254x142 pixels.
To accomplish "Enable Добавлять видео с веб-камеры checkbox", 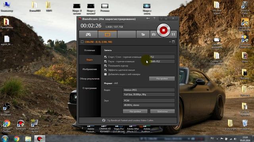I will (x=106, y=74).
